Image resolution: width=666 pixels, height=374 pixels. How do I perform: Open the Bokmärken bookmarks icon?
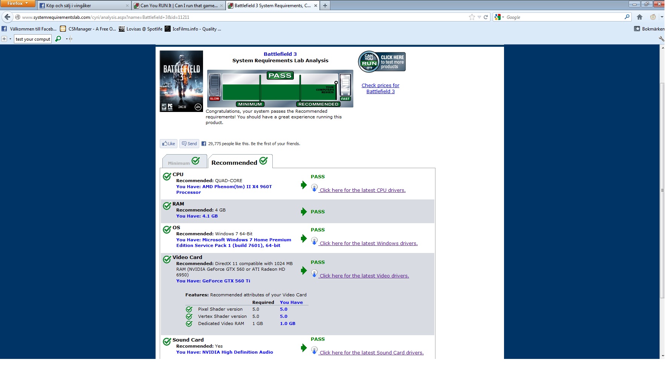tap(637, 29)
